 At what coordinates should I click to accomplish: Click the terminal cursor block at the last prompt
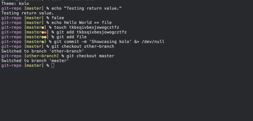53,66
